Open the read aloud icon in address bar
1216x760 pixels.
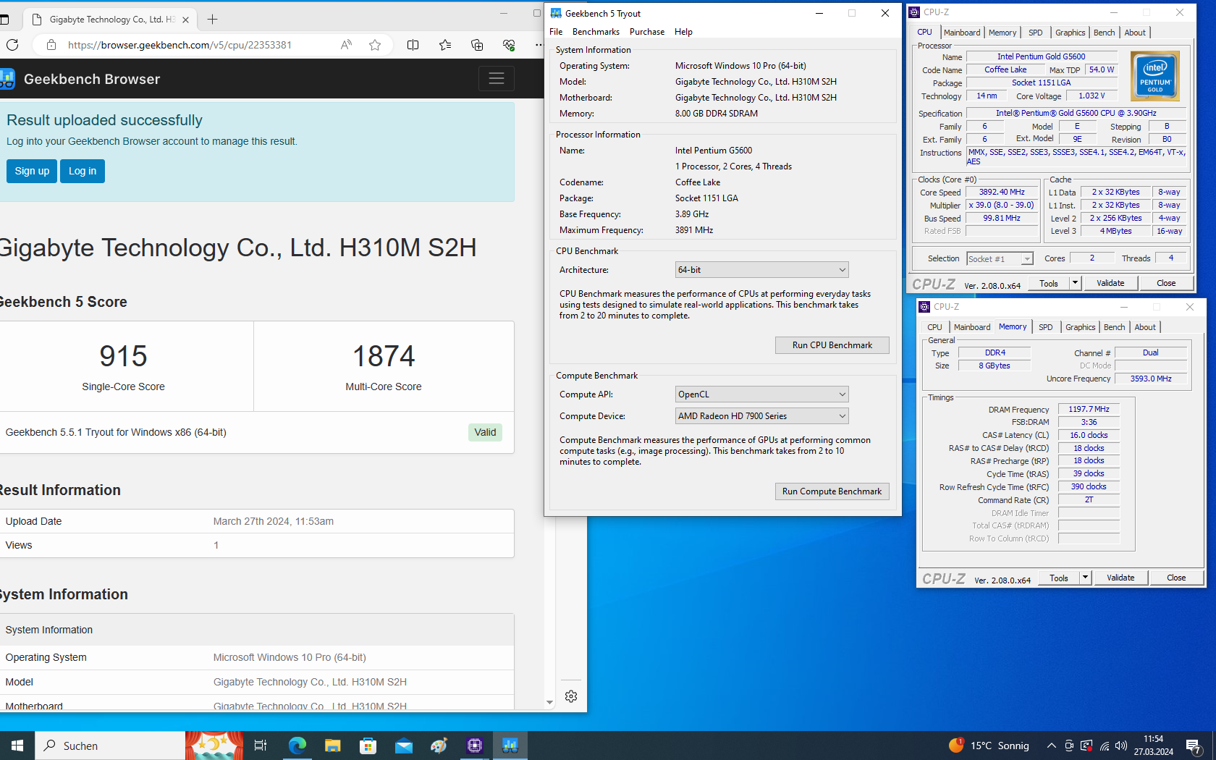346,45
